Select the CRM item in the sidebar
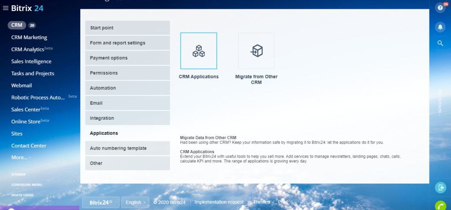The image size is (451, 210). (17, 26)
